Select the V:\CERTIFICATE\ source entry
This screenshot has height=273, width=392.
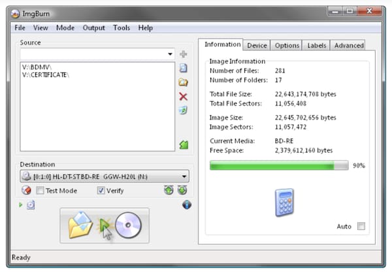pos(46,74)
